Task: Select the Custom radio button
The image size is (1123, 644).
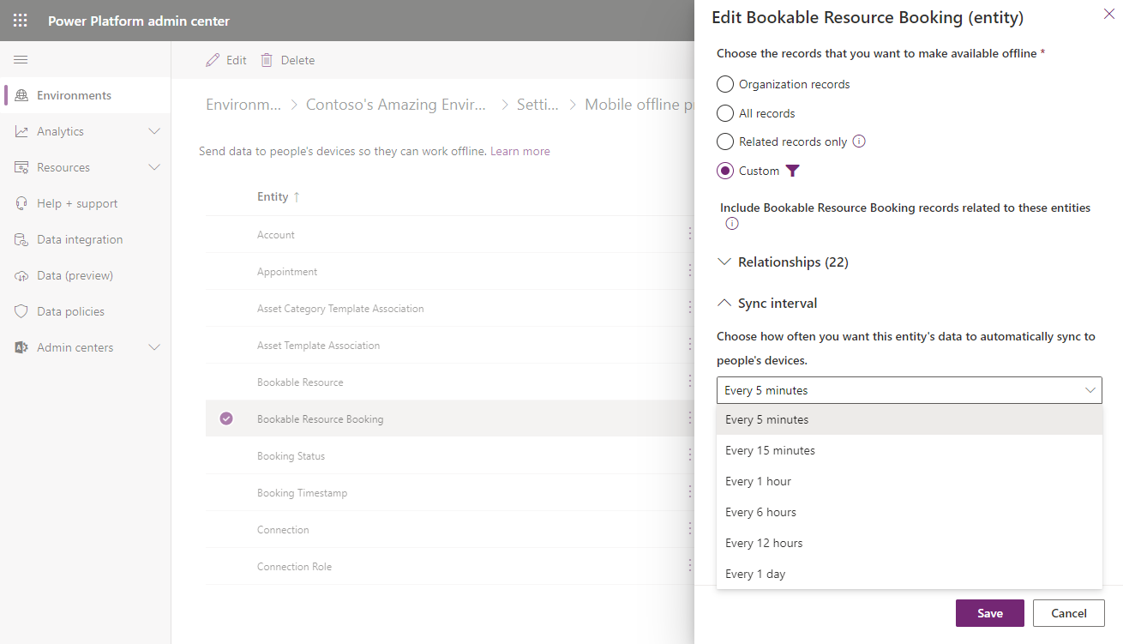Action: pos(725,171)
